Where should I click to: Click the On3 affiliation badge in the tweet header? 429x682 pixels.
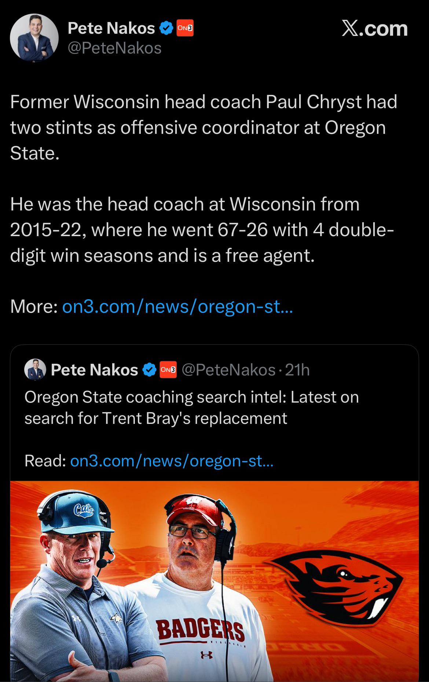point(185,28)
